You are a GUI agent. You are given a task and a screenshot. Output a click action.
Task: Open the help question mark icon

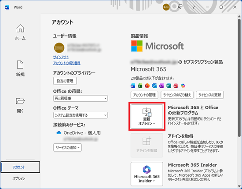pos(194,7)
